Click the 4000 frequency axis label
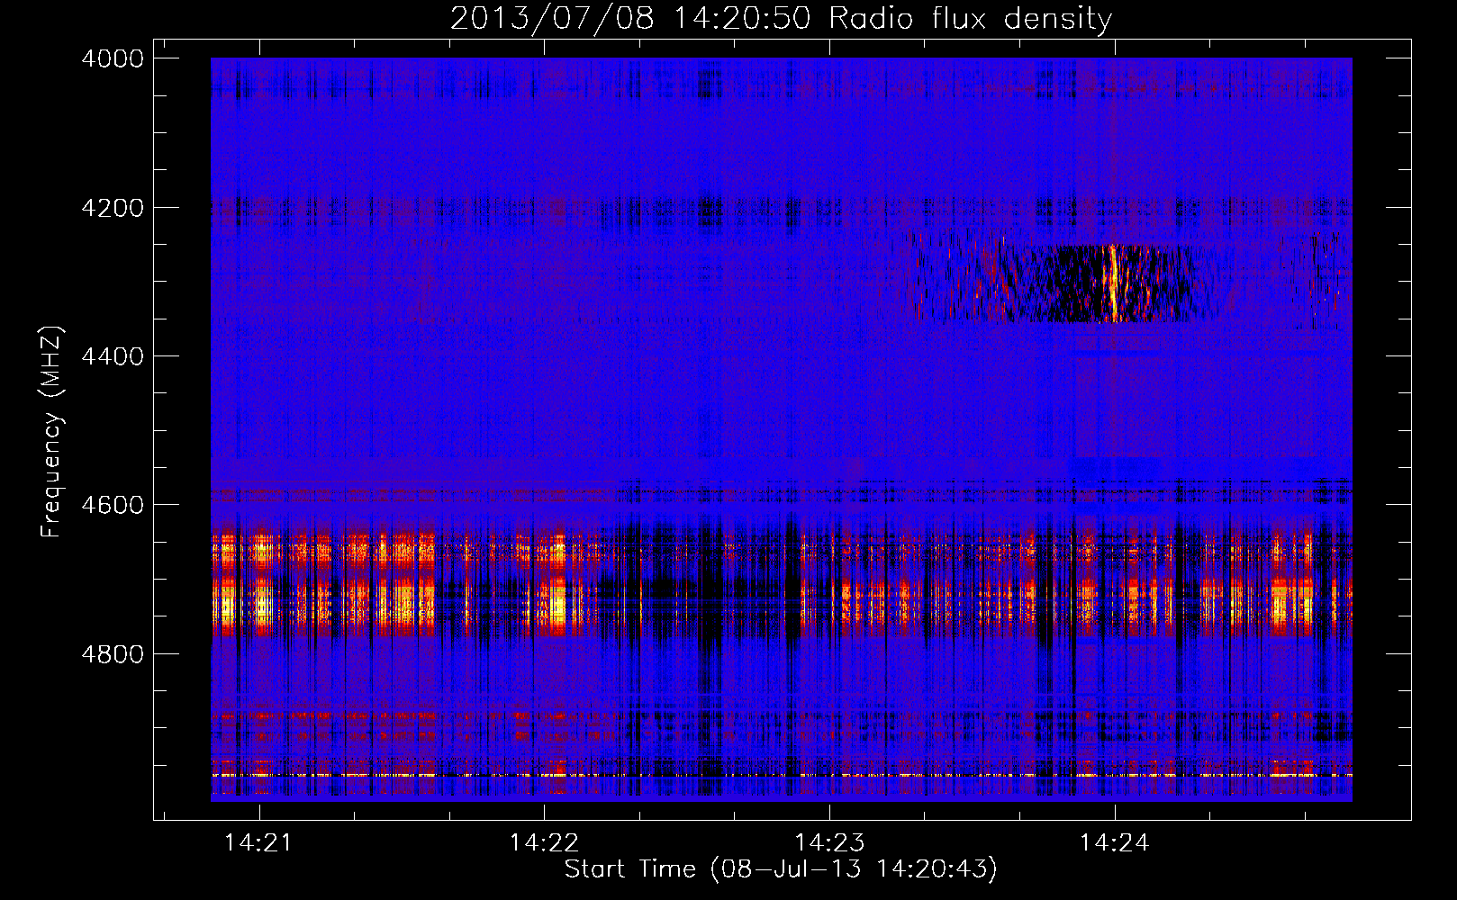The image size is (1457, 900). (113, 58)
